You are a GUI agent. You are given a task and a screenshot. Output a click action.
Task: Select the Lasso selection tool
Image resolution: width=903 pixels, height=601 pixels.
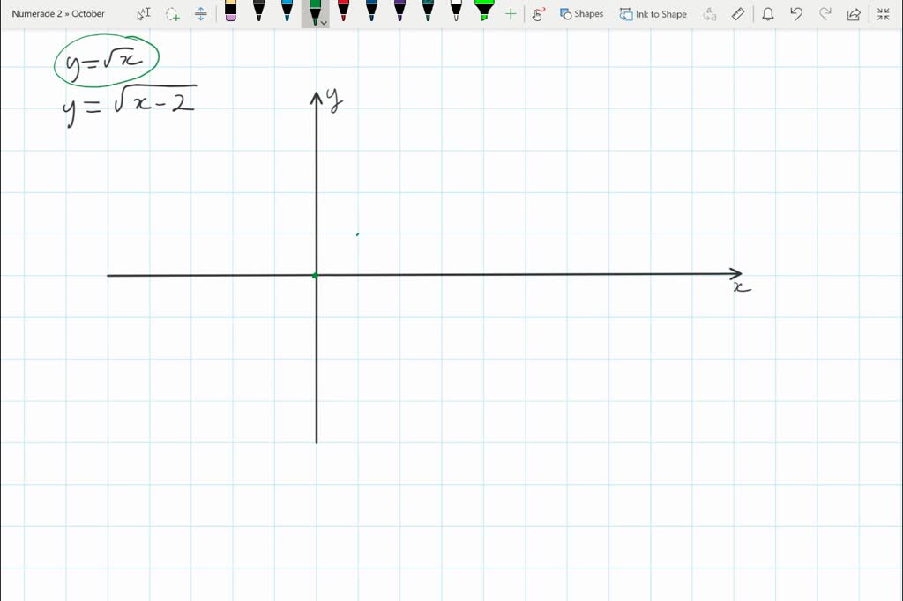[172, 13]
